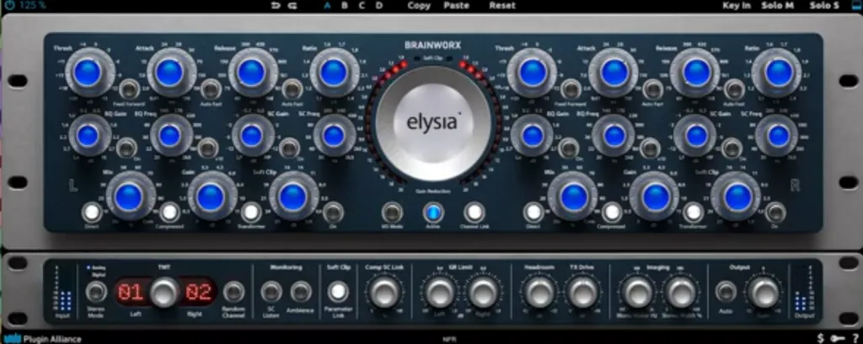The height and width of the screenshot is (344, 863).
Task: Toggle the Channel Link button
Action: point(474,212)
